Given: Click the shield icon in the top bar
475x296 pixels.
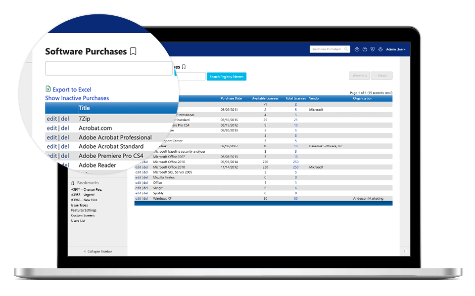Looking at the screenshot, I should (x=373, y=49).
